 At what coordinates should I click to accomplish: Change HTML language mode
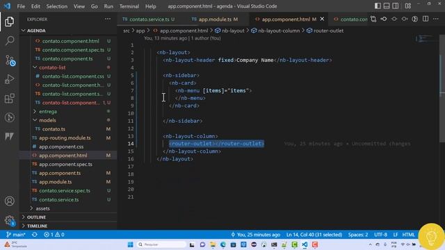pos(408,235)
